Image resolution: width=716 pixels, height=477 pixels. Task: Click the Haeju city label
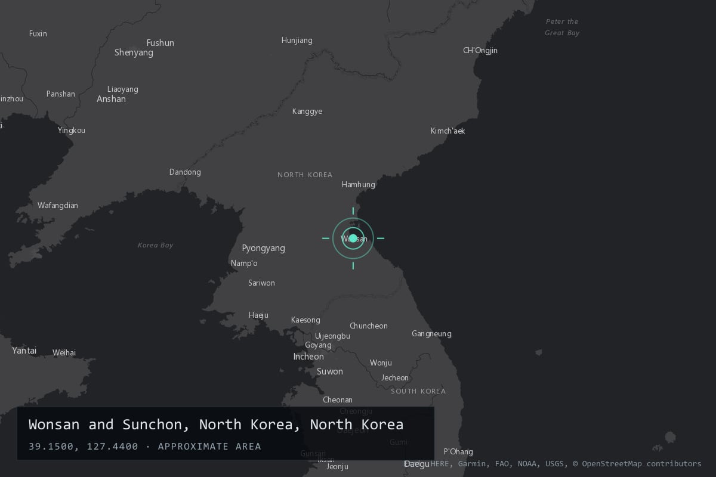[x=258, y=315]
